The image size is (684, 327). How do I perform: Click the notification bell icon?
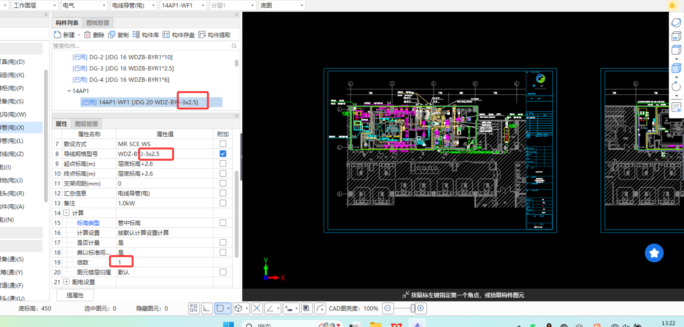click(x=672, y=5)
